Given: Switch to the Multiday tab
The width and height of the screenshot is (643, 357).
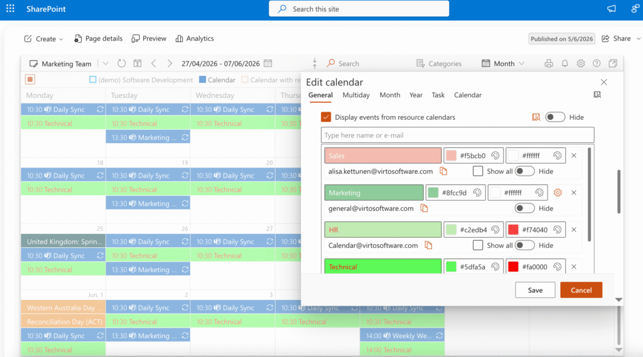Looking at the screenshot, I should pyautogui.click(x=356, y=95).
